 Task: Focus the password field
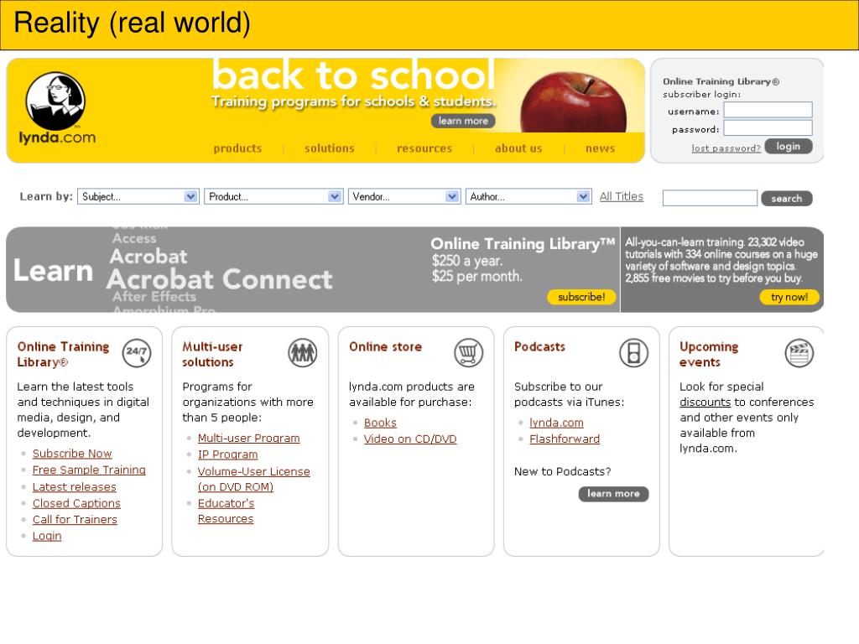click(768, 128)
